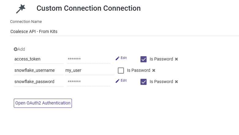This screenshot has width=239, height=135.
Task: Click the Add text link
Action: tap(21, 49)
